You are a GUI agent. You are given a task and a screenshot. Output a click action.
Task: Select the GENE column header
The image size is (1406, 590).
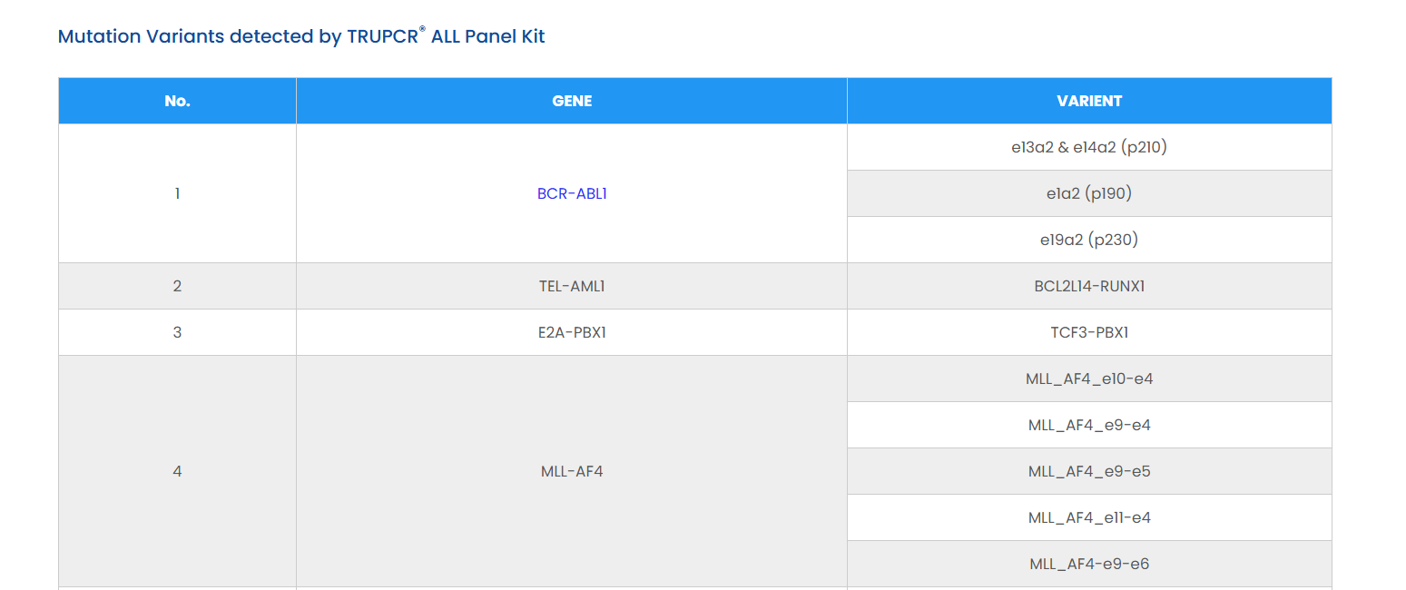point(572,101)
